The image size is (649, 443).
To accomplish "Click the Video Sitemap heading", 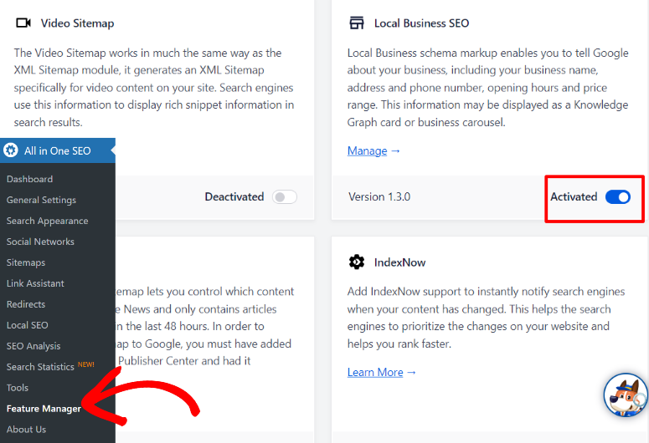I will tap(77, 23).
